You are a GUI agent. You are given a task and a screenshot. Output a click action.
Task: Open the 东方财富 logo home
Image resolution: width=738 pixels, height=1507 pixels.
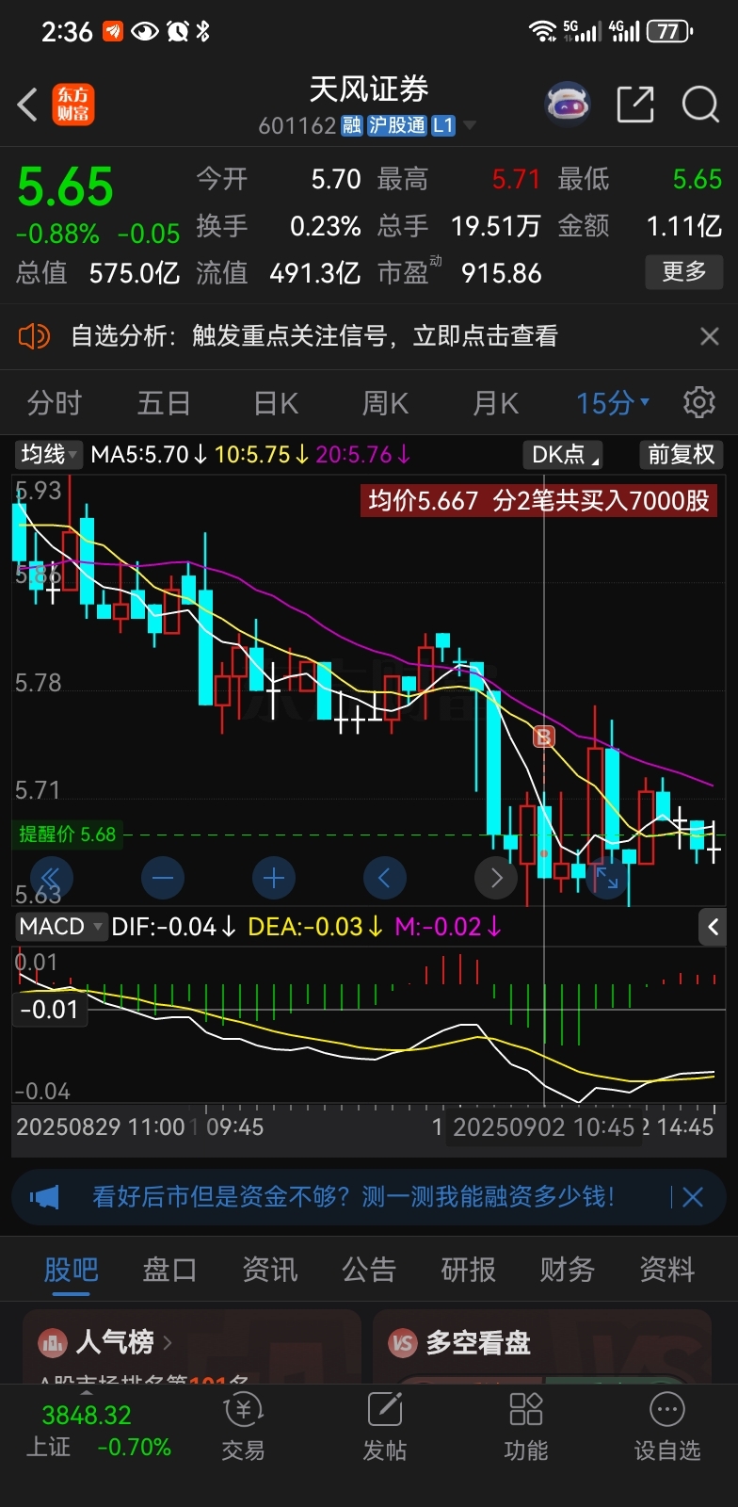pyautogui.click(x=73, y=105)
